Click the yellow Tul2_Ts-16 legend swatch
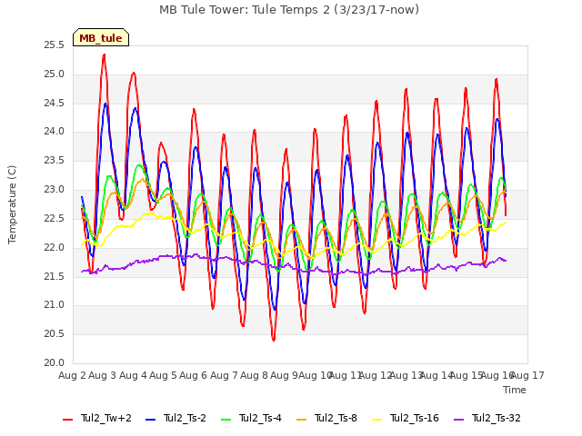582x436 pixels. click(x=377, y=420)
